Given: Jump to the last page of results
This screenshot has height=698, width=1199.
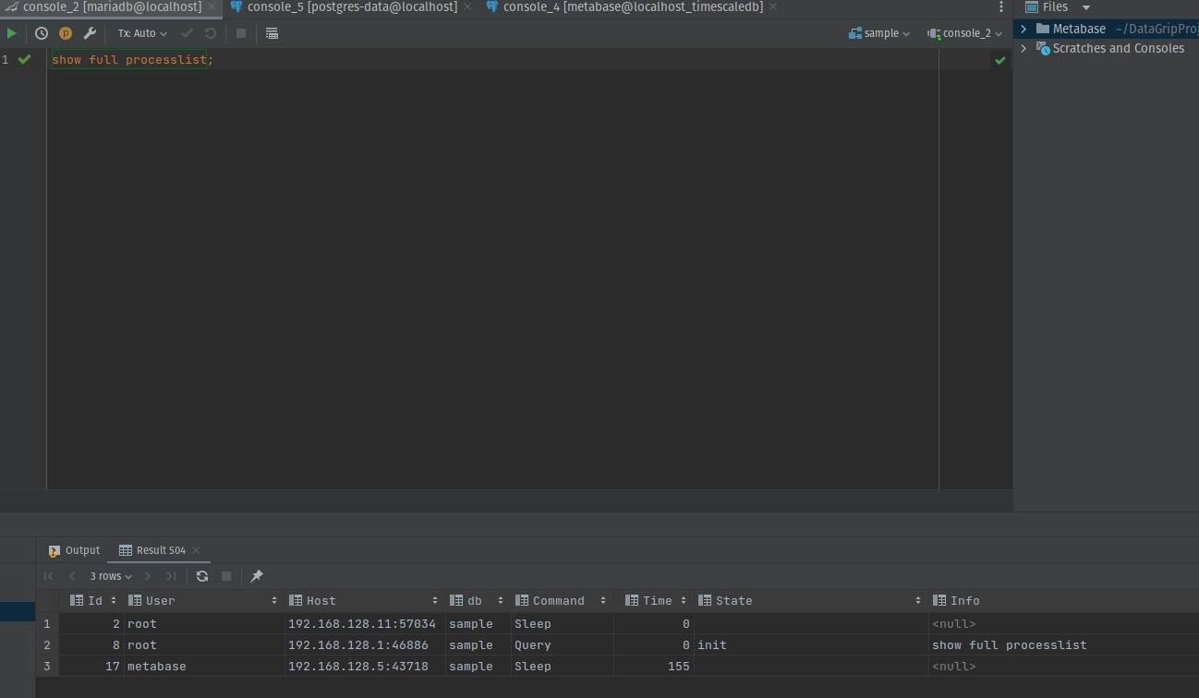Looking at the screenshot, I should (171, 575).
